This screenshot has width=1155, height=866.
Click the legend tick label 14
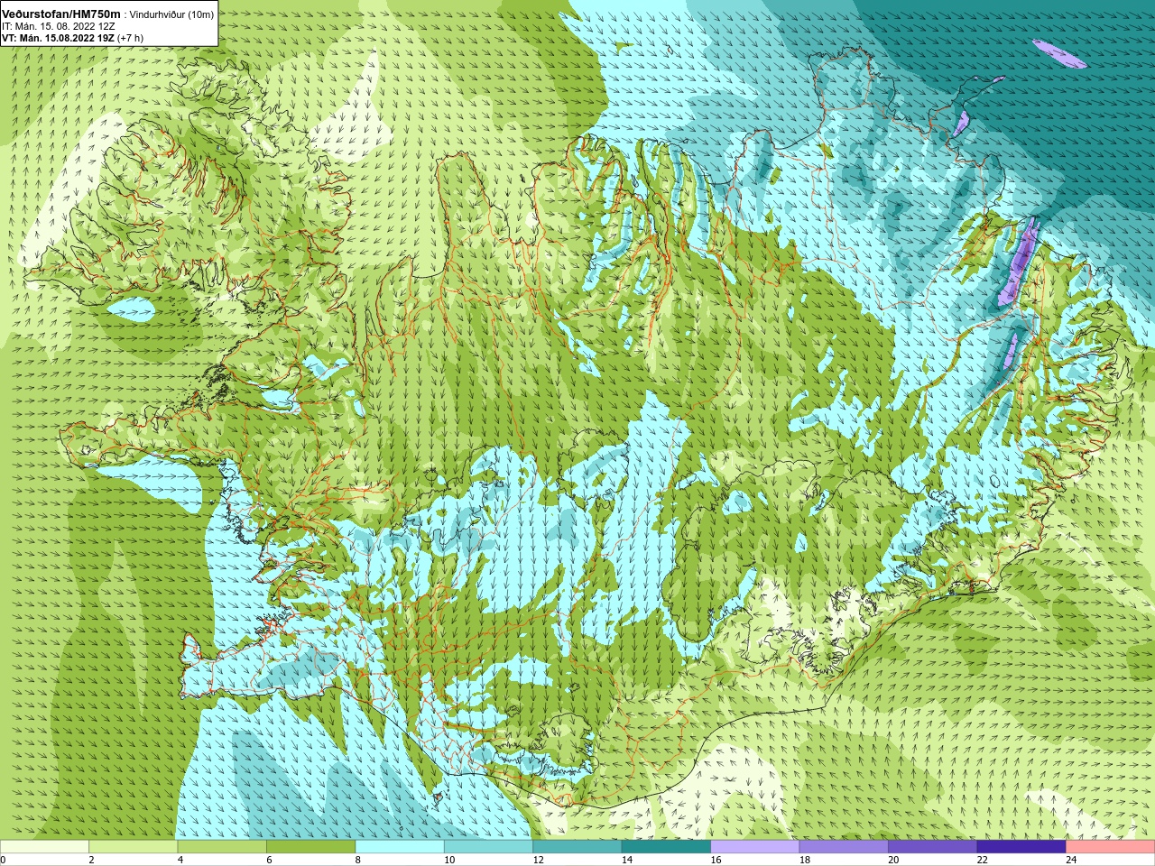point(626,860)
